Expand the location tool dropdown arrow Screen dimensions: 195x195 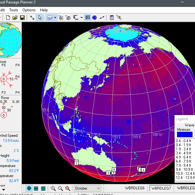81,18
